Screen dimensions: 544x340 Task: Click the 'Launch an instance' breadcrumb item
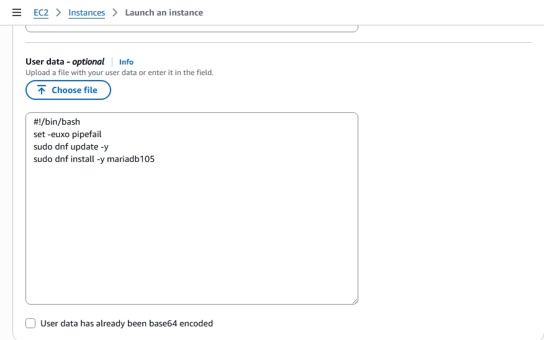[164, 12]
